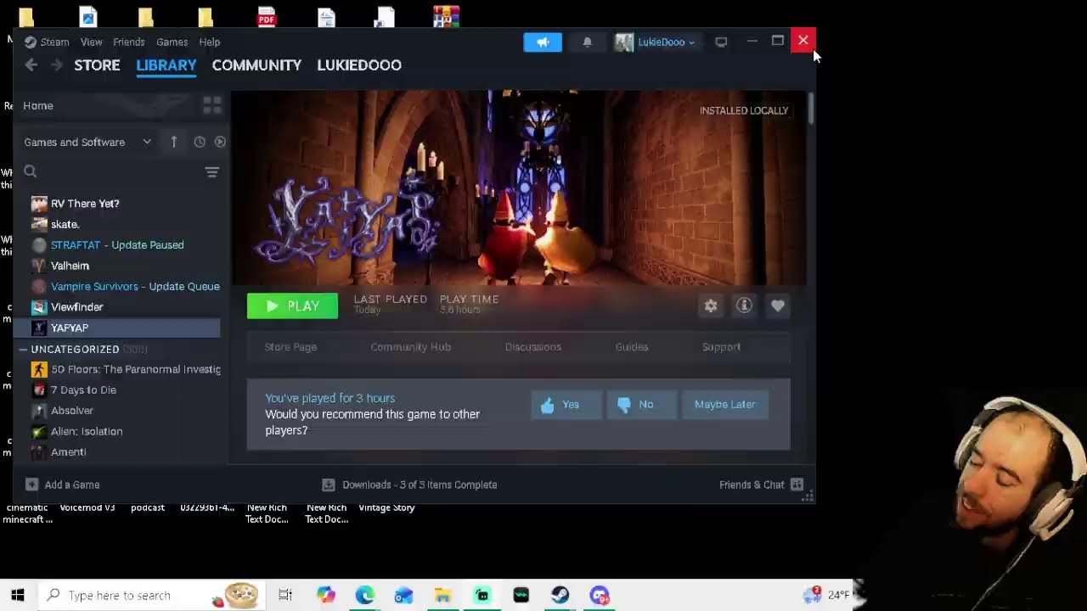Open the Guides link
Screen dimensions: 1087x611
[x=631, y=347]
